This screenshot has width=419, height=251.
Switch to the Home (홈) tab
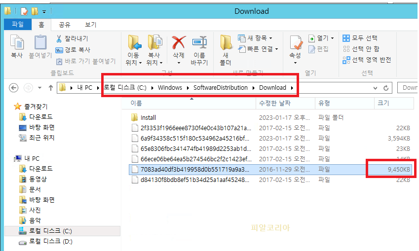point(41,25)
